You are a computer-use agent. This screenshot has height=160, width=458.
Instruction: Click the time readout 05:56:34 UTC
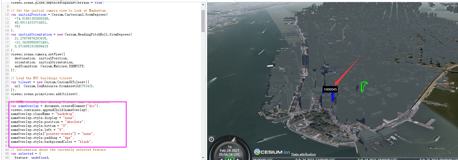[x=230, y=154]
